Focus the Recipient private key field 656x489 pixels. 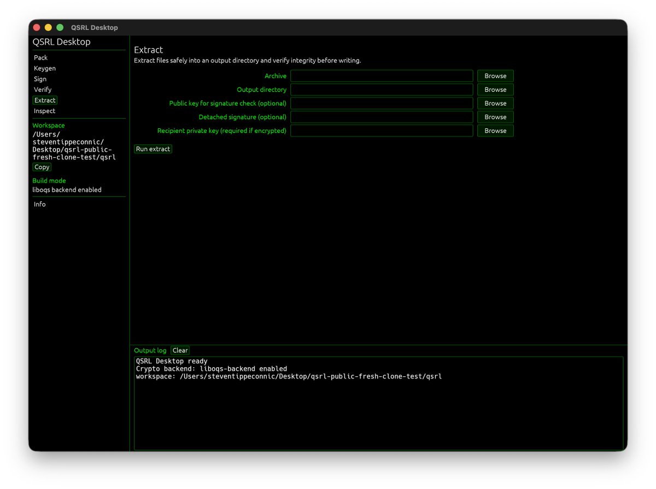pos(382,131)
